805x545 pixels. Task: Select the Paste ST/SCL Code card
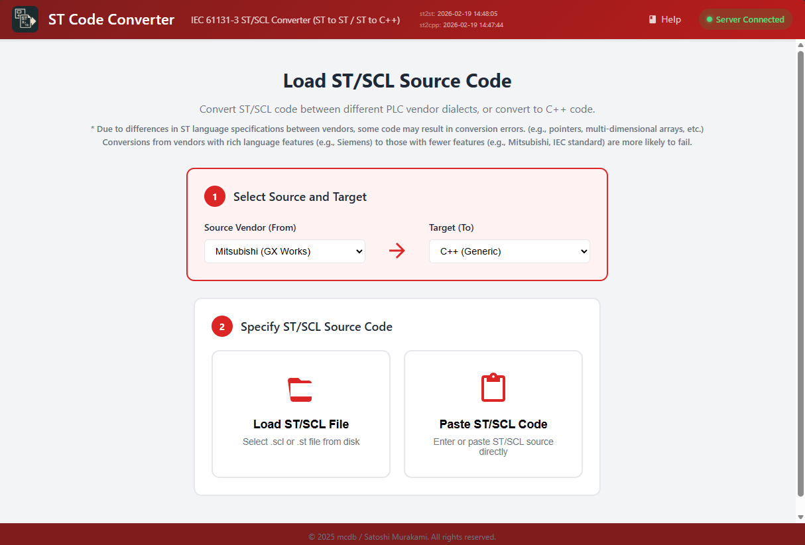click(x=493, y=414)
